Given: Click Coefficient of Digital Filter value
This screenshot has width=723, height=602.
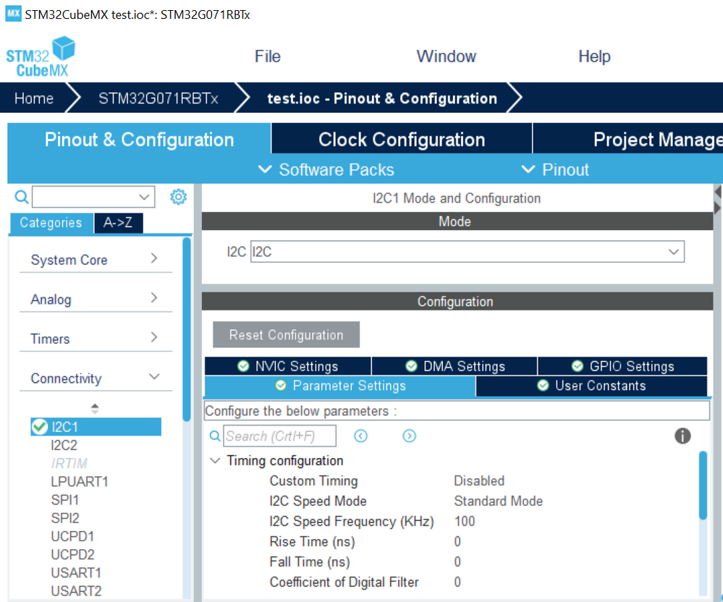Looking at the screenshot, I should coord(457,582).
